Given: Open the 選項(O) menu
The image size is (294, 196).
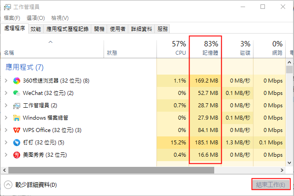Looking at the screenshot, I should 36,18.
